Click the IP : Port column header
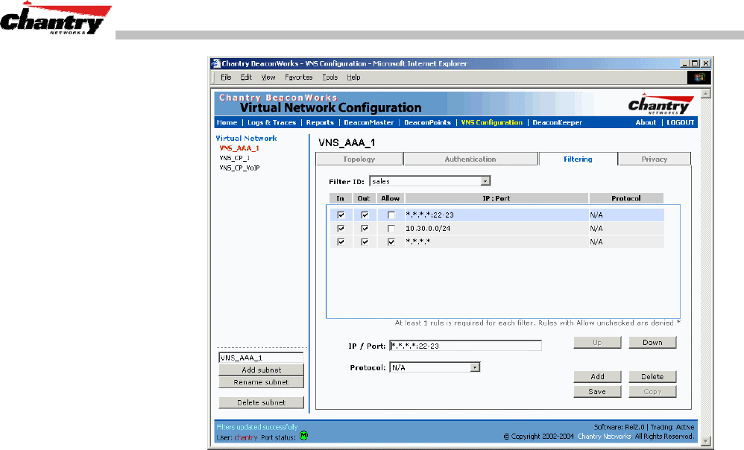Viewport: 744px width, 450px height. (496, 198)
